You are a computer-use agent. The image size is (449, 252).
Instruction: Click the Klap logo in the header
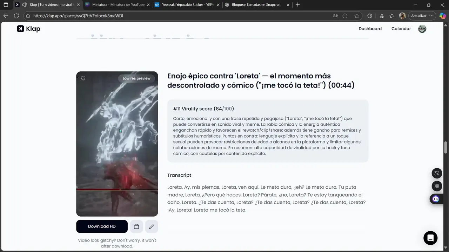click(x=28, y=29)
